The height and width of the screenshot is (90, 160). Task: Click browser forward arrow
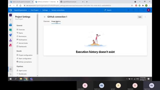(14, 5)
